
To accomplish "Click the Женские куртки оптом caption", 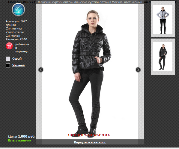I will [x=90, y=2].
